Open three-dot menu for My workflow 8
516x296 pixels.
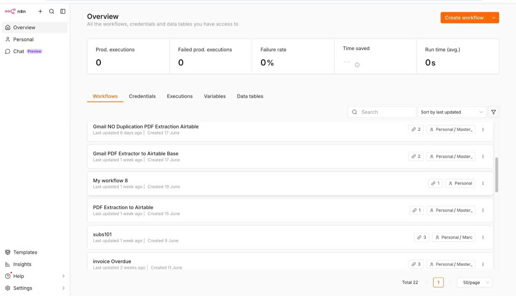point(483,183)
